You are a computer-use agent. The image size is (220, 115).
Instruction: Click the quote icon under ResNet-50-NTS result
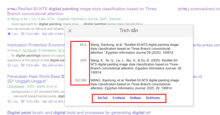(x=23, y=34)
